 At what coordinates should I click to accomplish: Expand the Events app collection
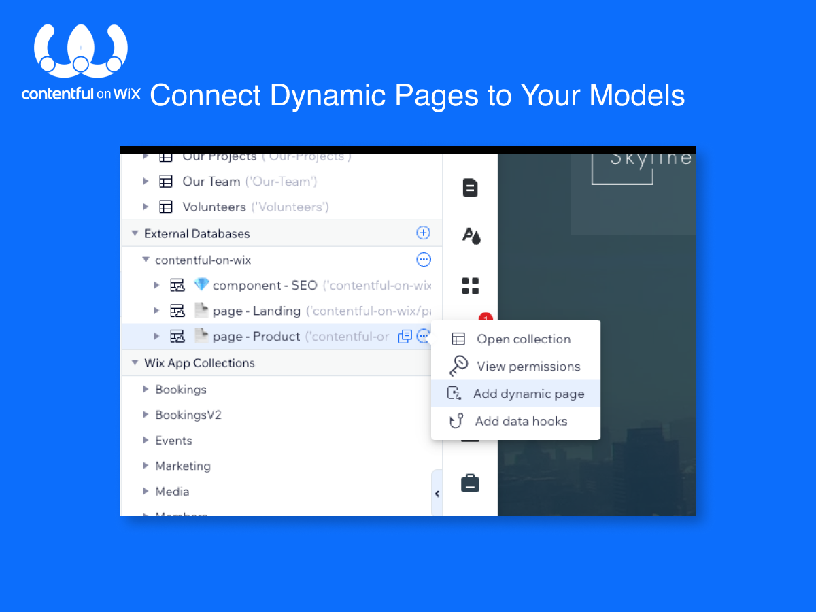point(146,440)
